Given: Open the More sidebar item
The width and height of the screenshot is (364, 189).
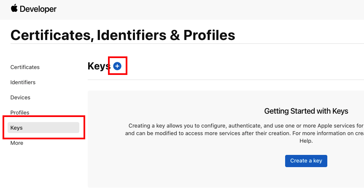Looking at the screenshot, I should pos(17,143).
